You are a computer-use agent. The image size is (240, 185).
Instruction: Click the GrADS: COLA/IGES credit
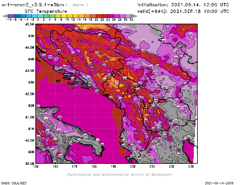click(x=13, y=183)
